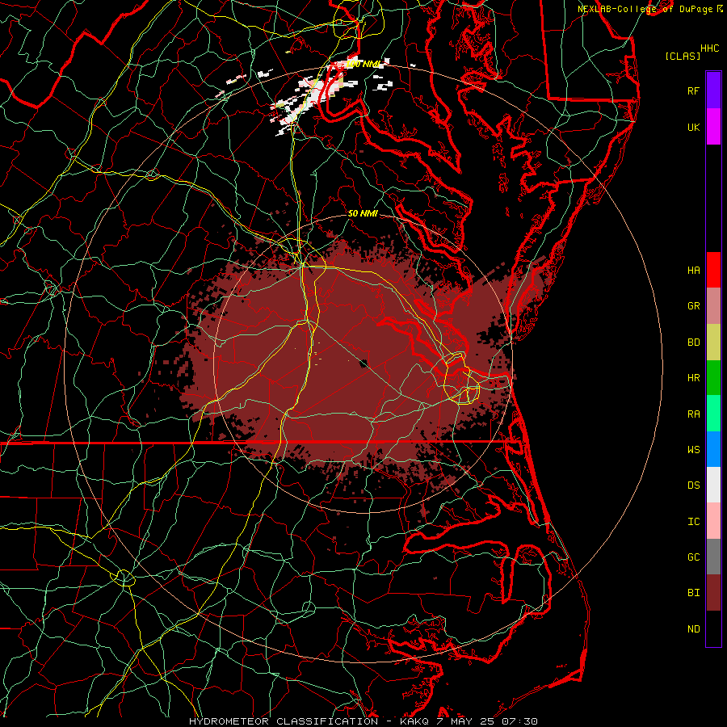Select the GR legend color block

[x=713, y=306]
